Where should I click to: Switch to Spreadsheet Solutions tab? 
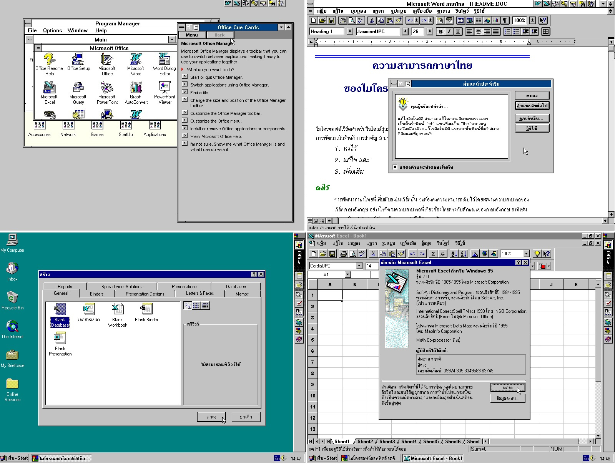(122, 286)
